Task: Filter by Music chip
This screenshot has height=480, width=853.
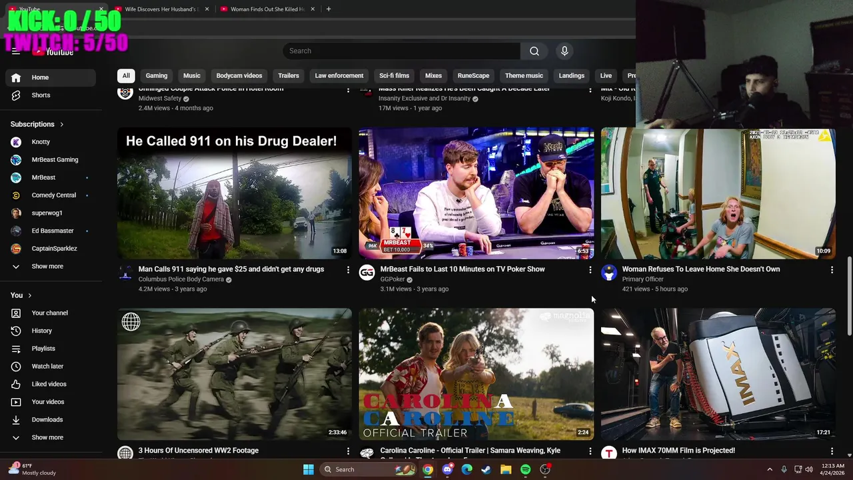Action: click(192, 76)
